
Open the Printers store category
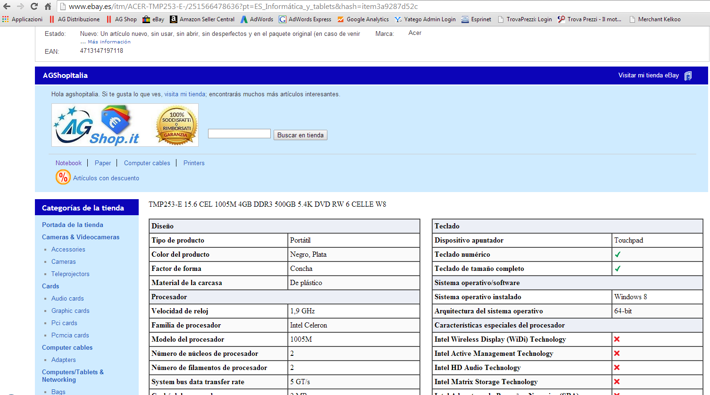pyautogui.click(x=194, y=163)
